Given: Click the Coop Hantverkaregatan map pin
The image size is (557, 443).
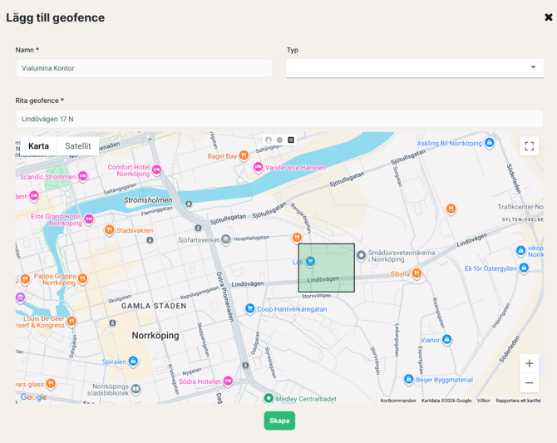Looking at the screenshot, I should coord(249,308).
